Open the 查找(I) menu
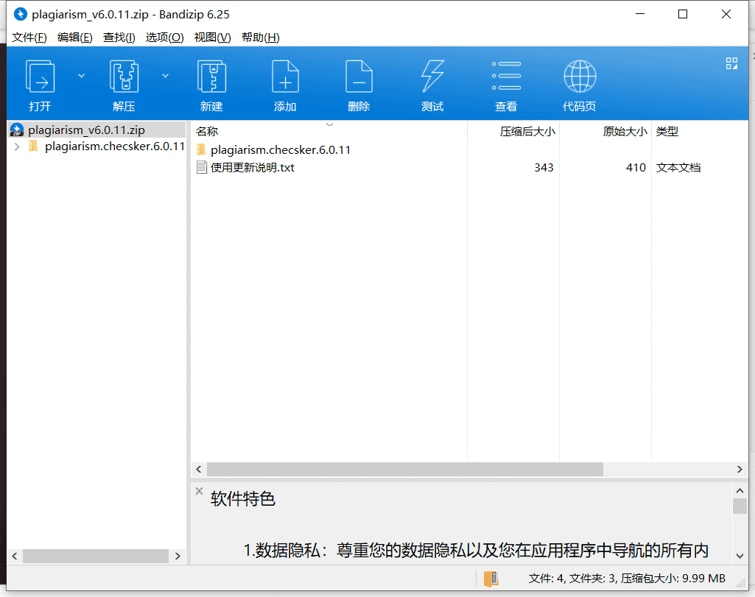This screenshot has width=755, height=597. 119,38
